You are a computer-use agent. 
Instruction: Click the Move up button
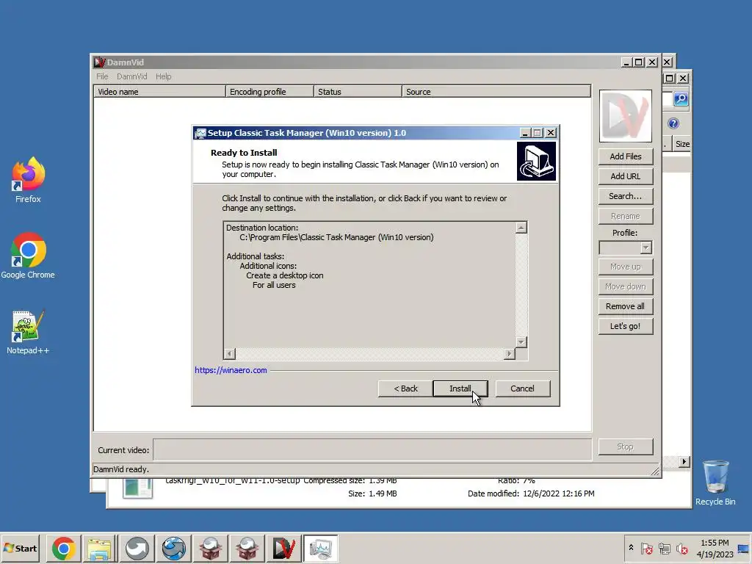[x=626, y=267]
